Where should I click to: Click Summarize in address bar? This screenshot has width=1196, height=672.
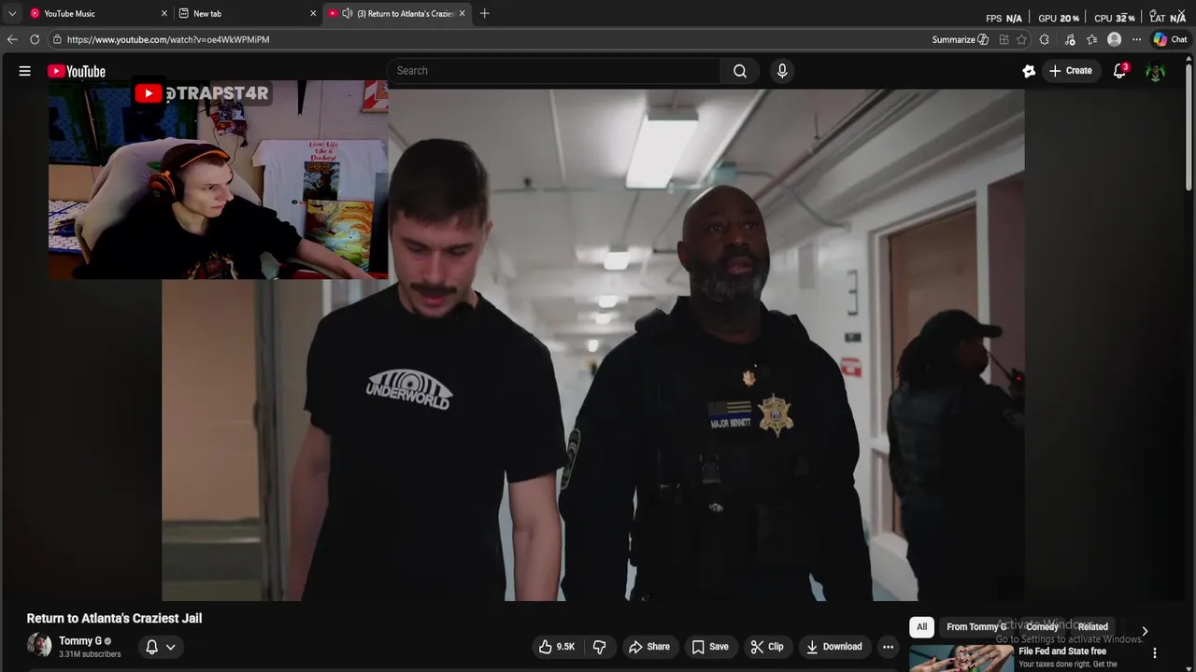coord(960,39)
